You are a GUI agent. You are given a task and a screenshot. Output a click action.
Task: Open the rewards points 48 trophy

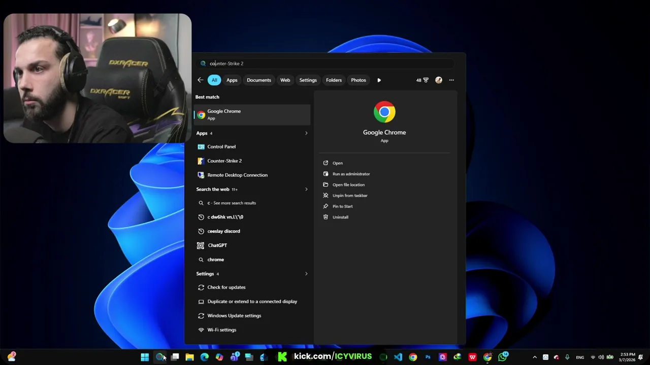tap(422, 80)
